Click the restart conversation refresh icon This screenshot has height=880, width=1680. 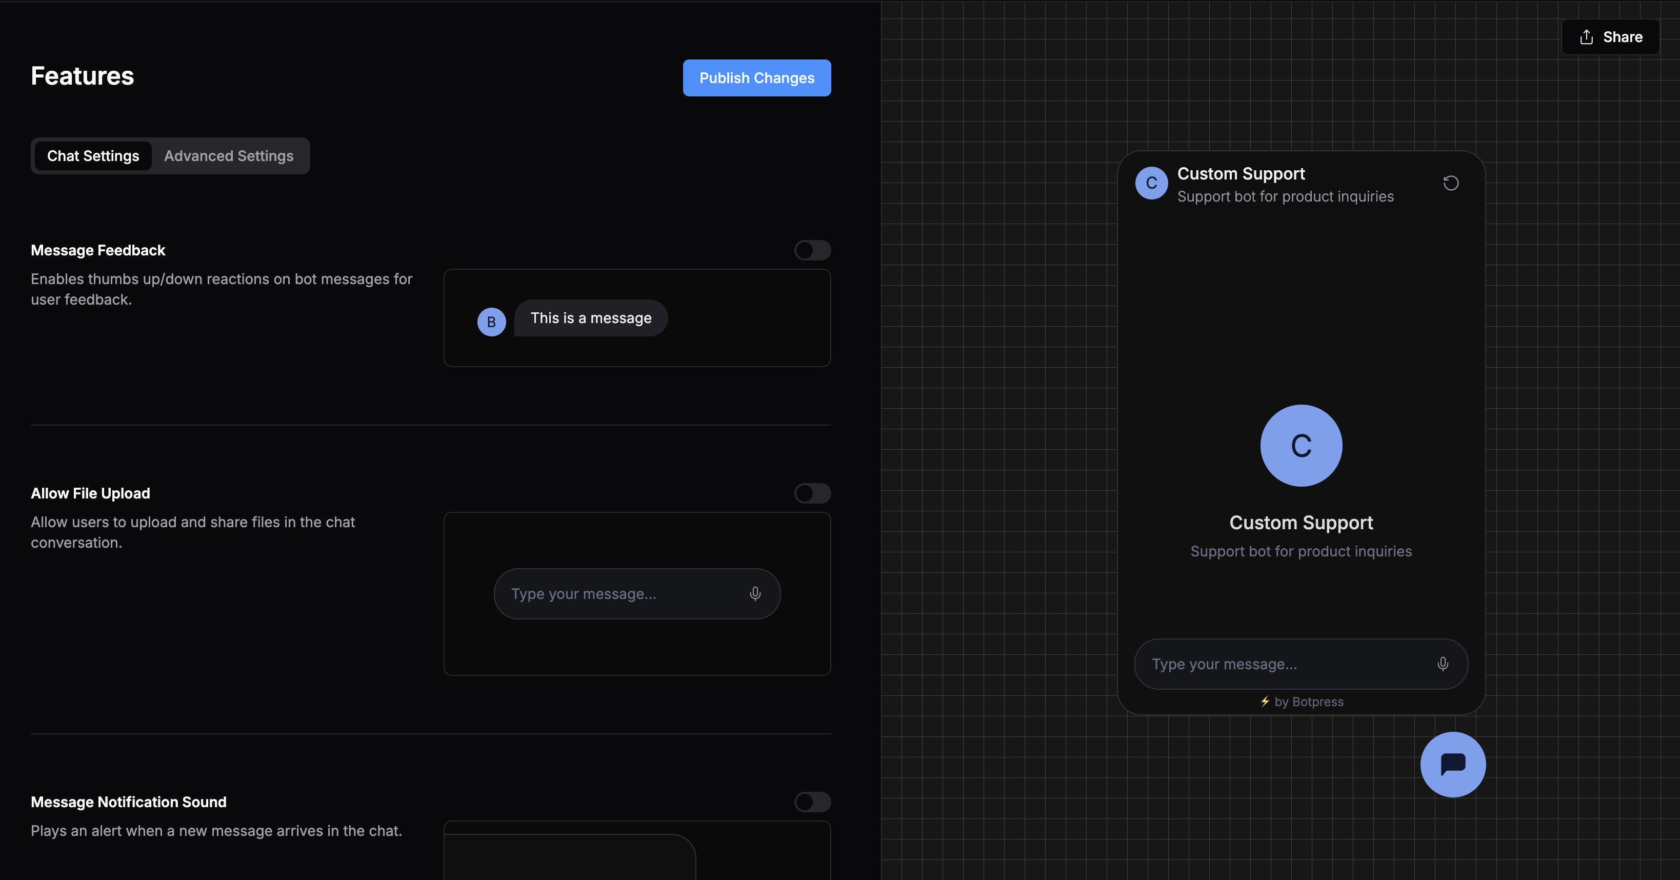(x=1450, y=183)
